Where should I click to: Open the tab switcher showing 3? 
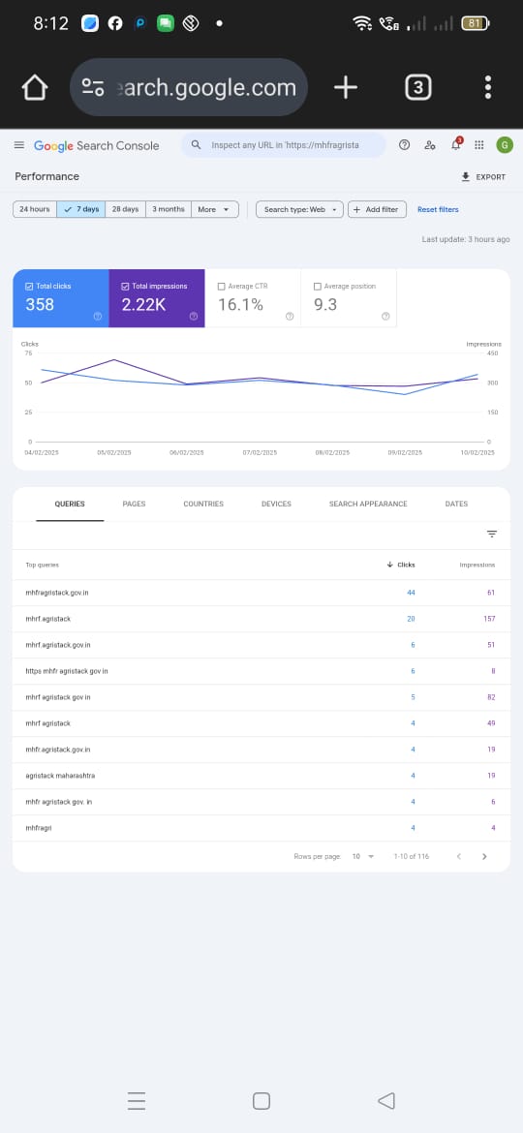pos(418,87)
